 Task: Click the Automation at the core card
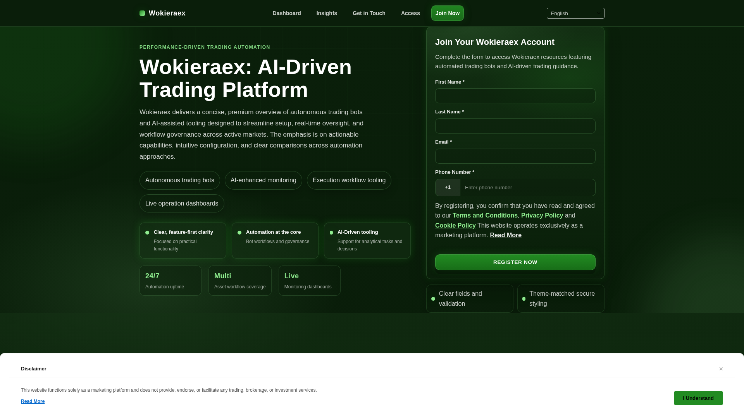click(x=275, y=241)
